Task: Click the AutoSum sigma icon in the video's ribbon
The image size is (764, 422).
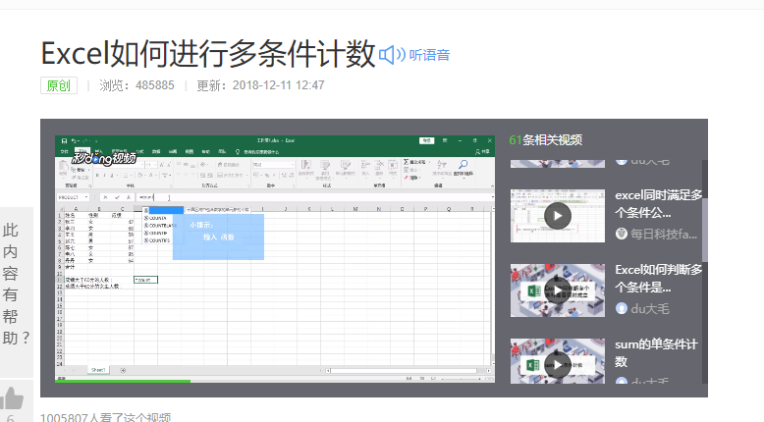Action: point(406,162)
